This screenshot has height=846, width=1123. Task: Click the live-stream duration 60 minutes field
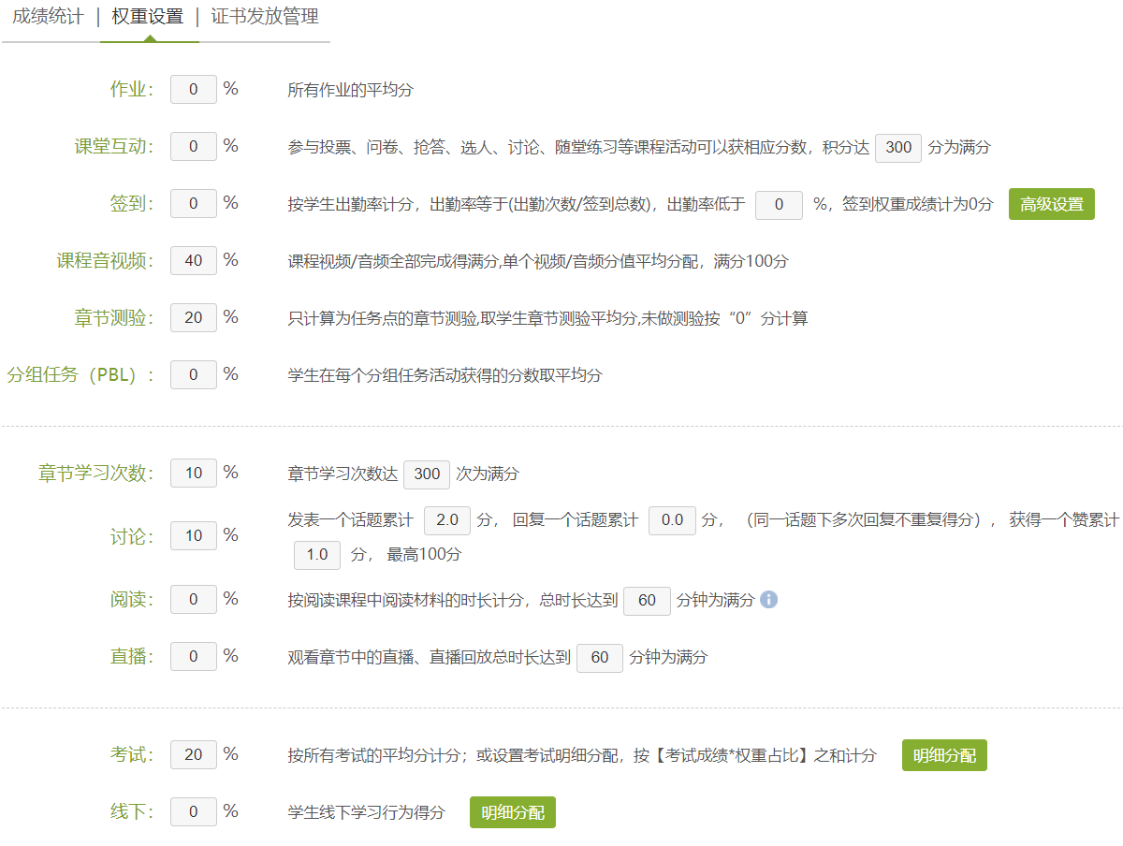[600, 658]
